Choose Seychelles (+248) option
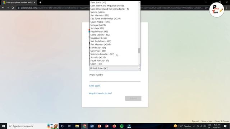230x129 pixels. point(114,32)
